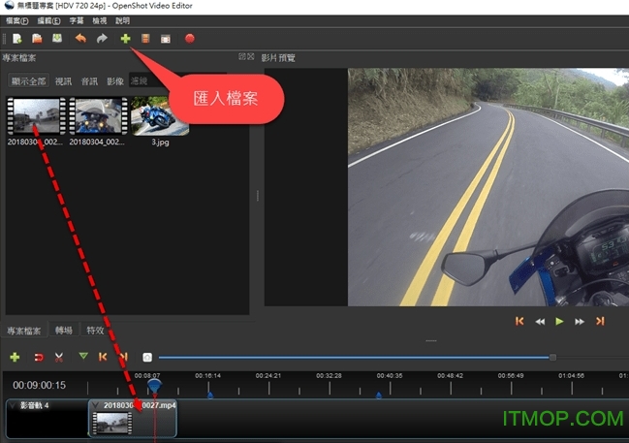Click the red Export Video record button
629x443 pixels.
pyautogui.click(x=190, y=39)
